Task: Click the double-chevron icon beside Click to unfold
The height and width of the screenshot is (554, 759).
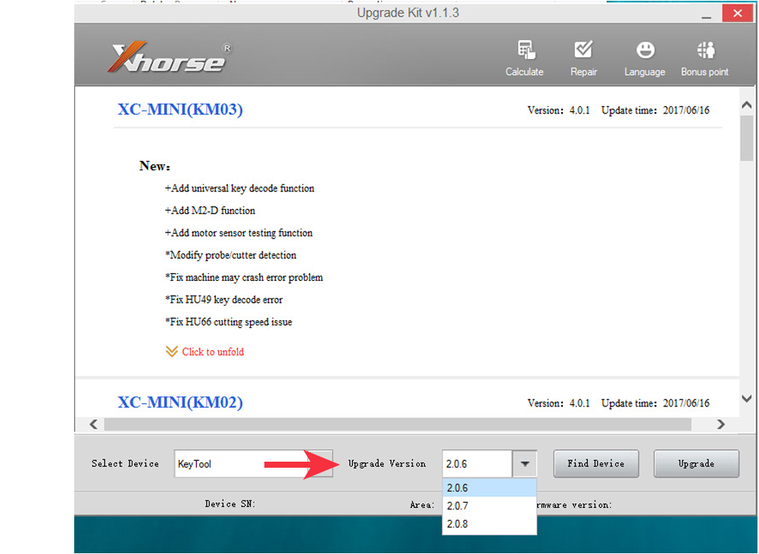Action: pyautogui.click(x=171, y=352)
